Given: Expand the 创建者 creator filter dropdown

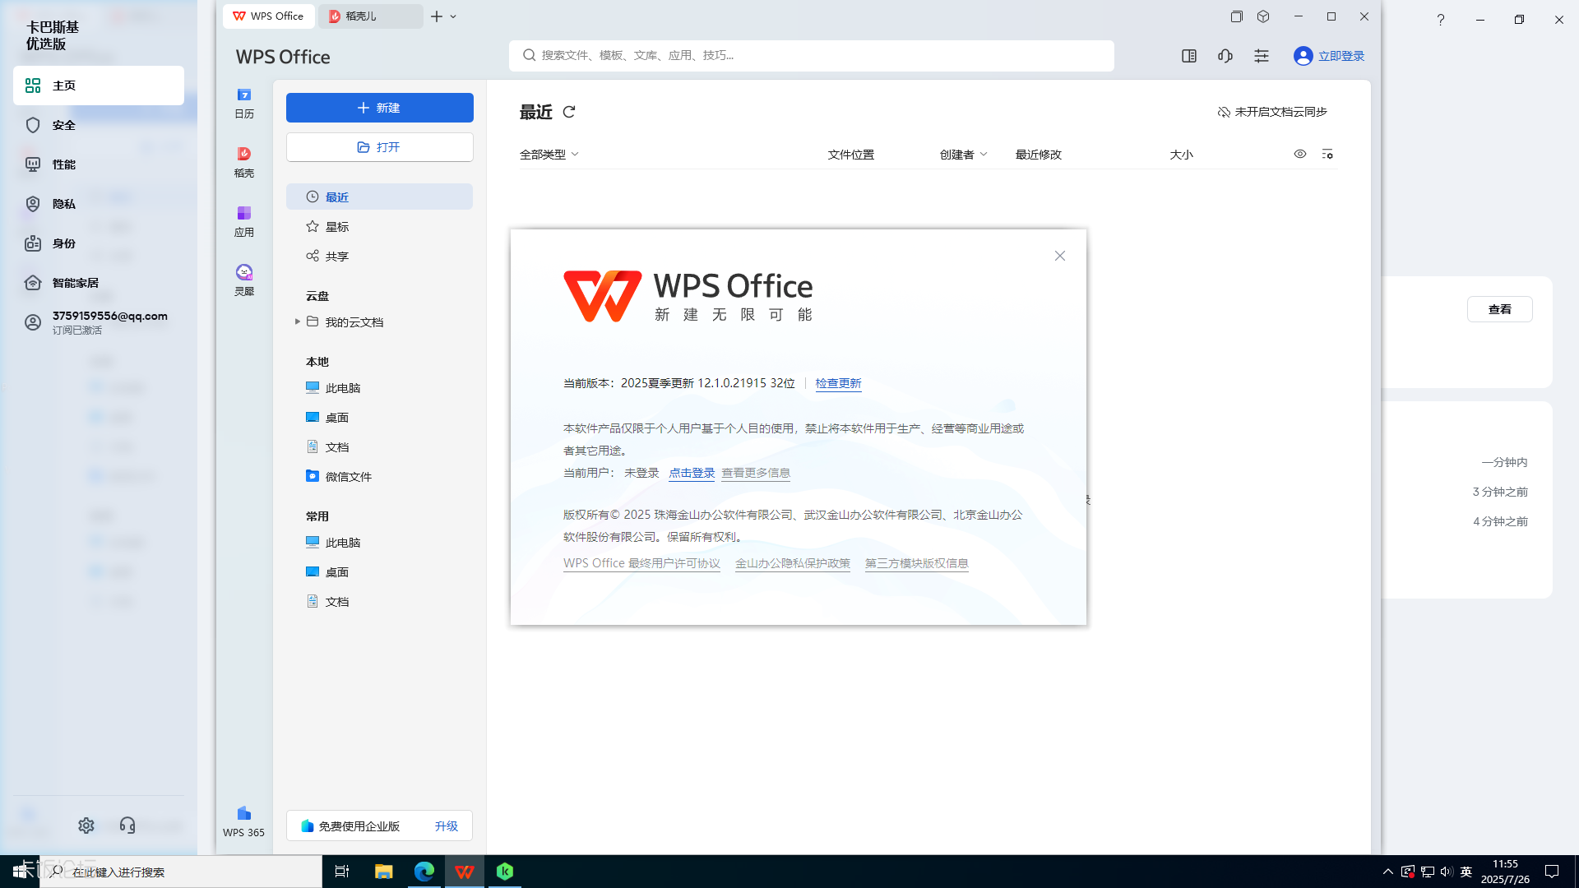Looking at the screenshot, I should point(963,155).
